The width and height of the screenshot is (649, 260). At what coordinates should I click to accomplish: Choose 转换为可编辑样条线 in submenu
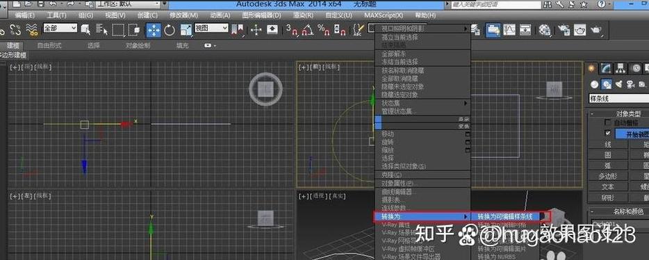pyautogui.click(x=505, y=216)
